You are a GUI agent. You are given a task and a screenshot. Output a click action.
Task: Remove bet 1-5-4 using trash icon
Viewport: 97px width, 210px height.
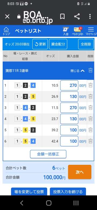click(x=91, y=141)
